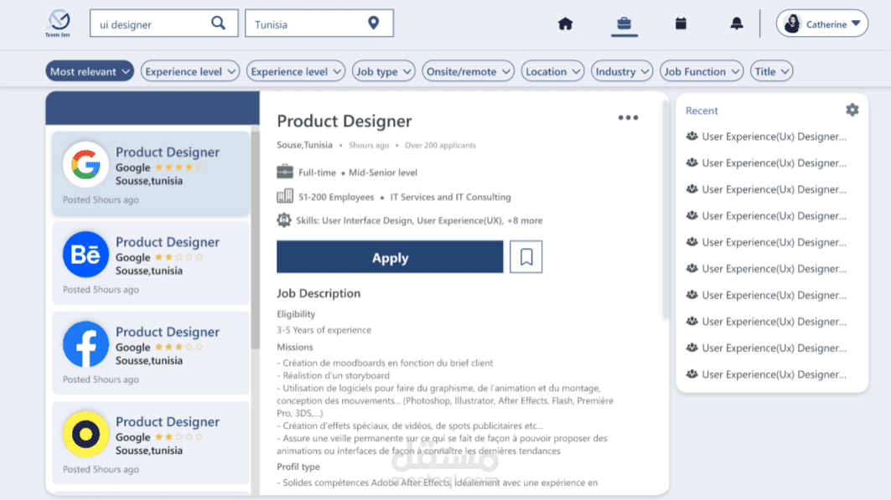891x500 pixels.
Task: Open the Onsite/remote filter
Action: (x=468, y=71)
